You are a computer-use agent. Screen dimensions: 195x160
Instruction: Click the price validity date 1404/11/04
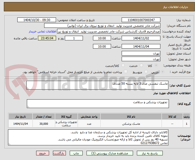(141, 47)
